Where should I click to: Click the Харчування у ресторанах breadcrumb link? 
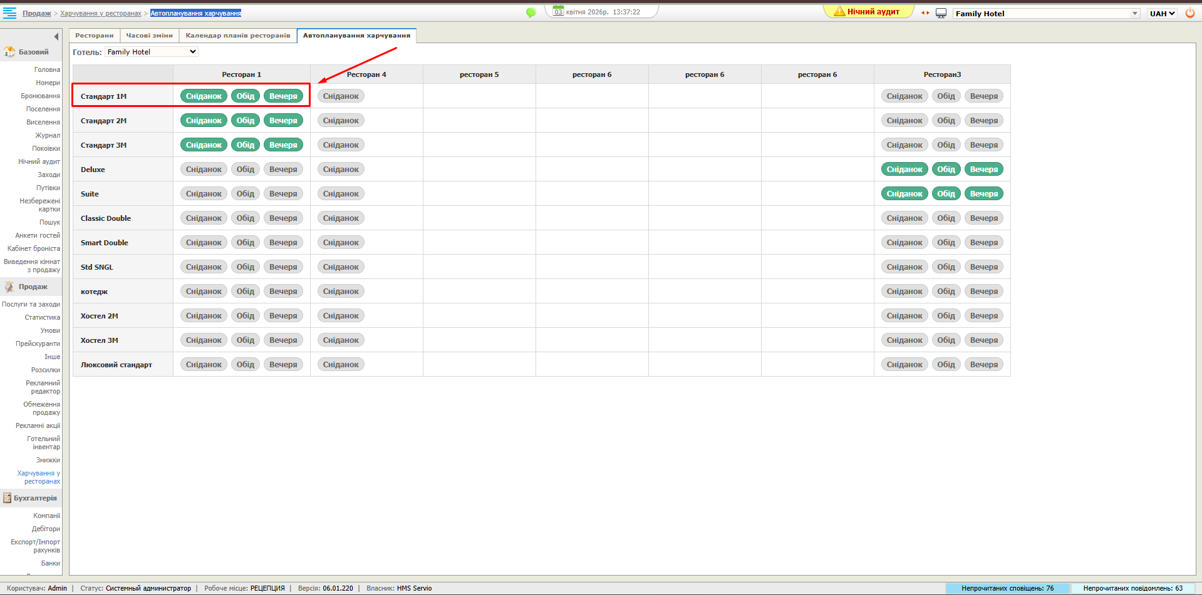(100, 13)
